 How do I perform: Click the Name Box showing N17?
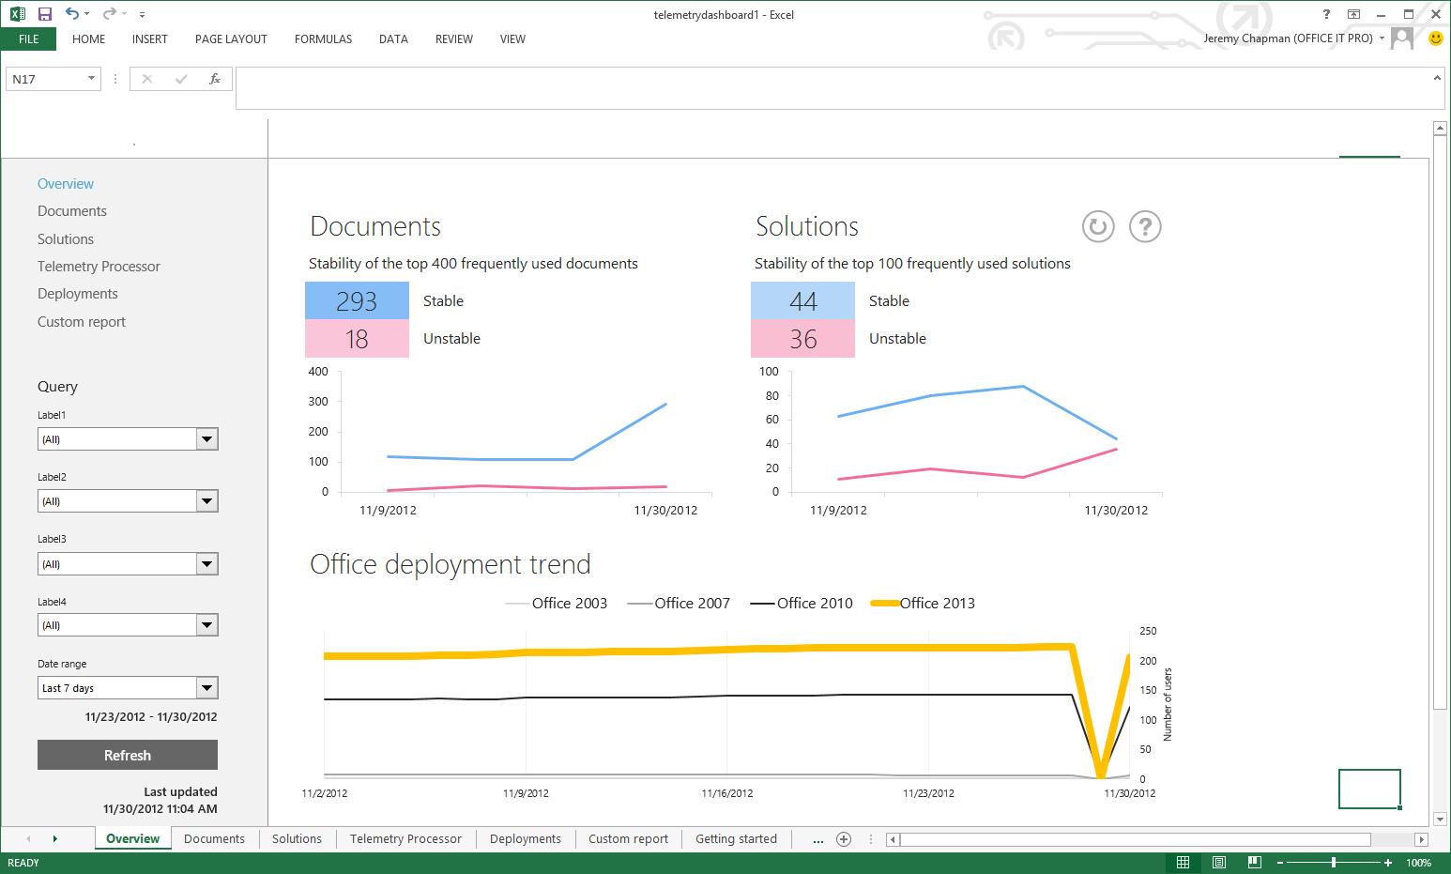tap(45, 79)
